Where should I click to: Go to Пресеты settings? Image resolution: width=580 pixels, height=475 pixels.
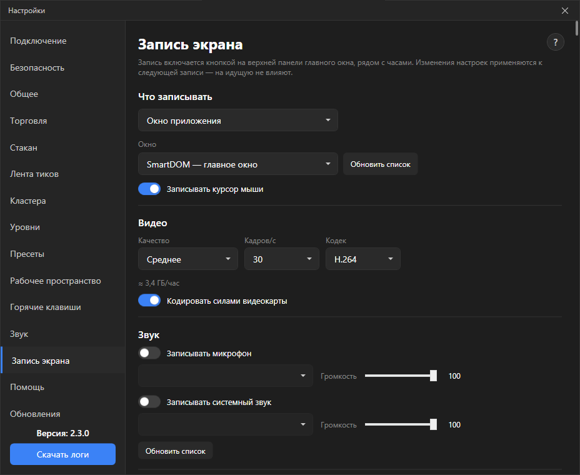tap(63, 254)
